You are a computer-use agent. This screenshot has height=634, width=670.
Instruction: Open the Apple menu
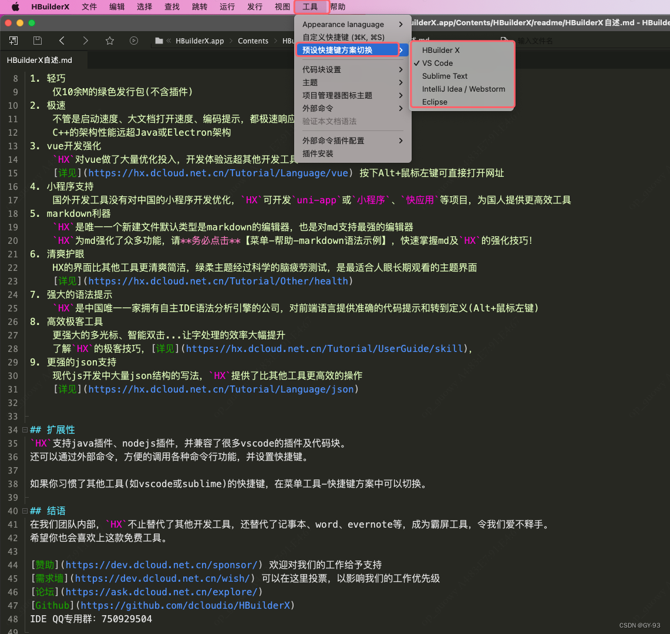(15, 6)
